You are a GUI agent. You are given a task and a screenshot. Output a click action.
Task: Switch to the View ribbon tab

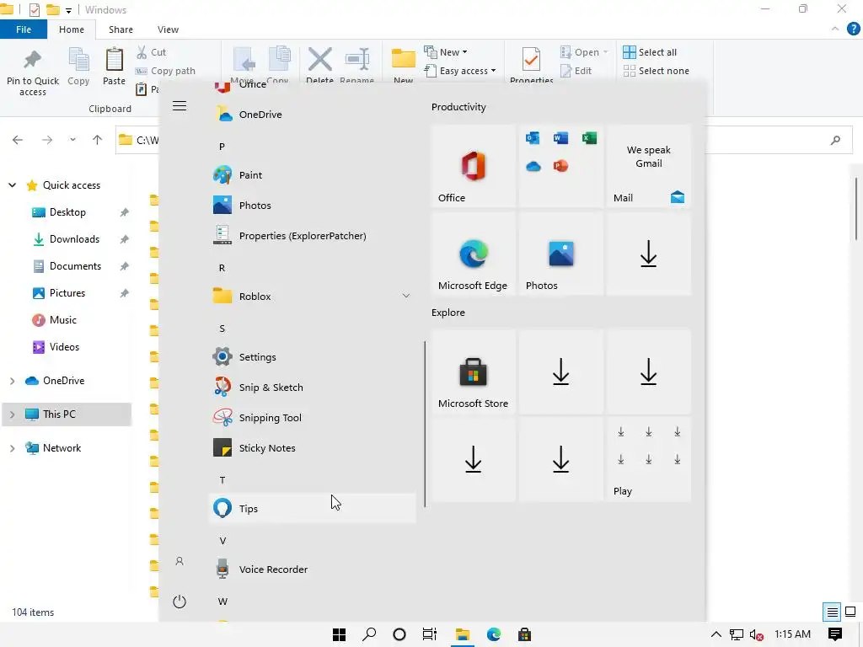coord(168,29)
